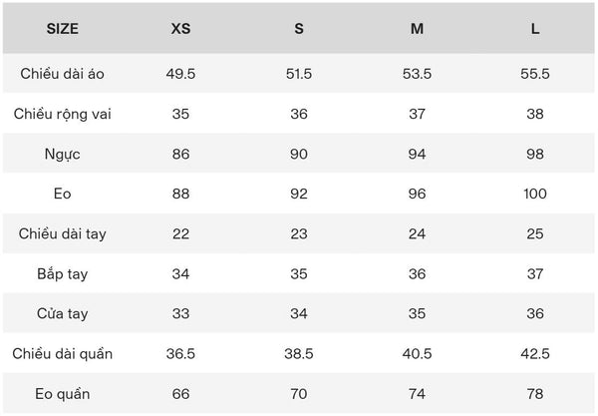Select the Chiều dài quần value 38.5
This screenshot has height=416, width=598.
(x=299, y=353)
